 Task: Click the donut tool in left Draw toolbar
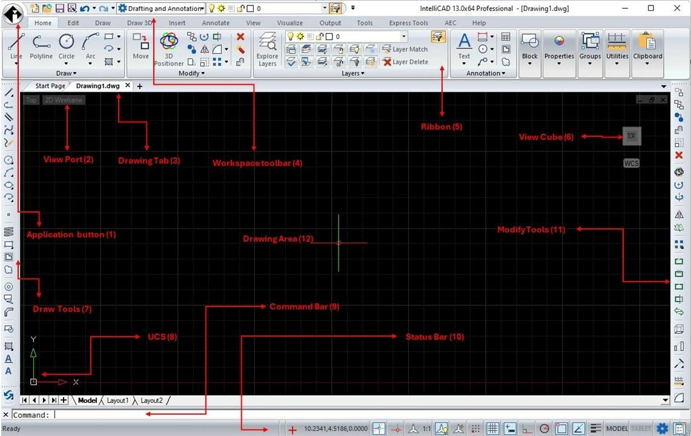[8, 286]
